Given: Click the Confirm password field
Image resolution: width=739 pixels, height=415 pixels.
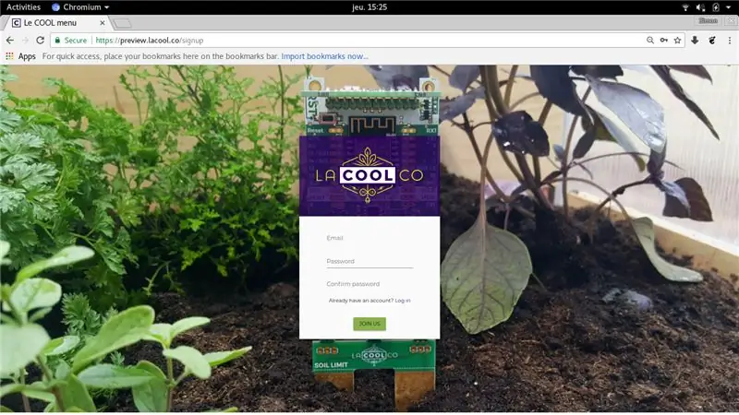Looking at the screenshot, I should 369,285.
